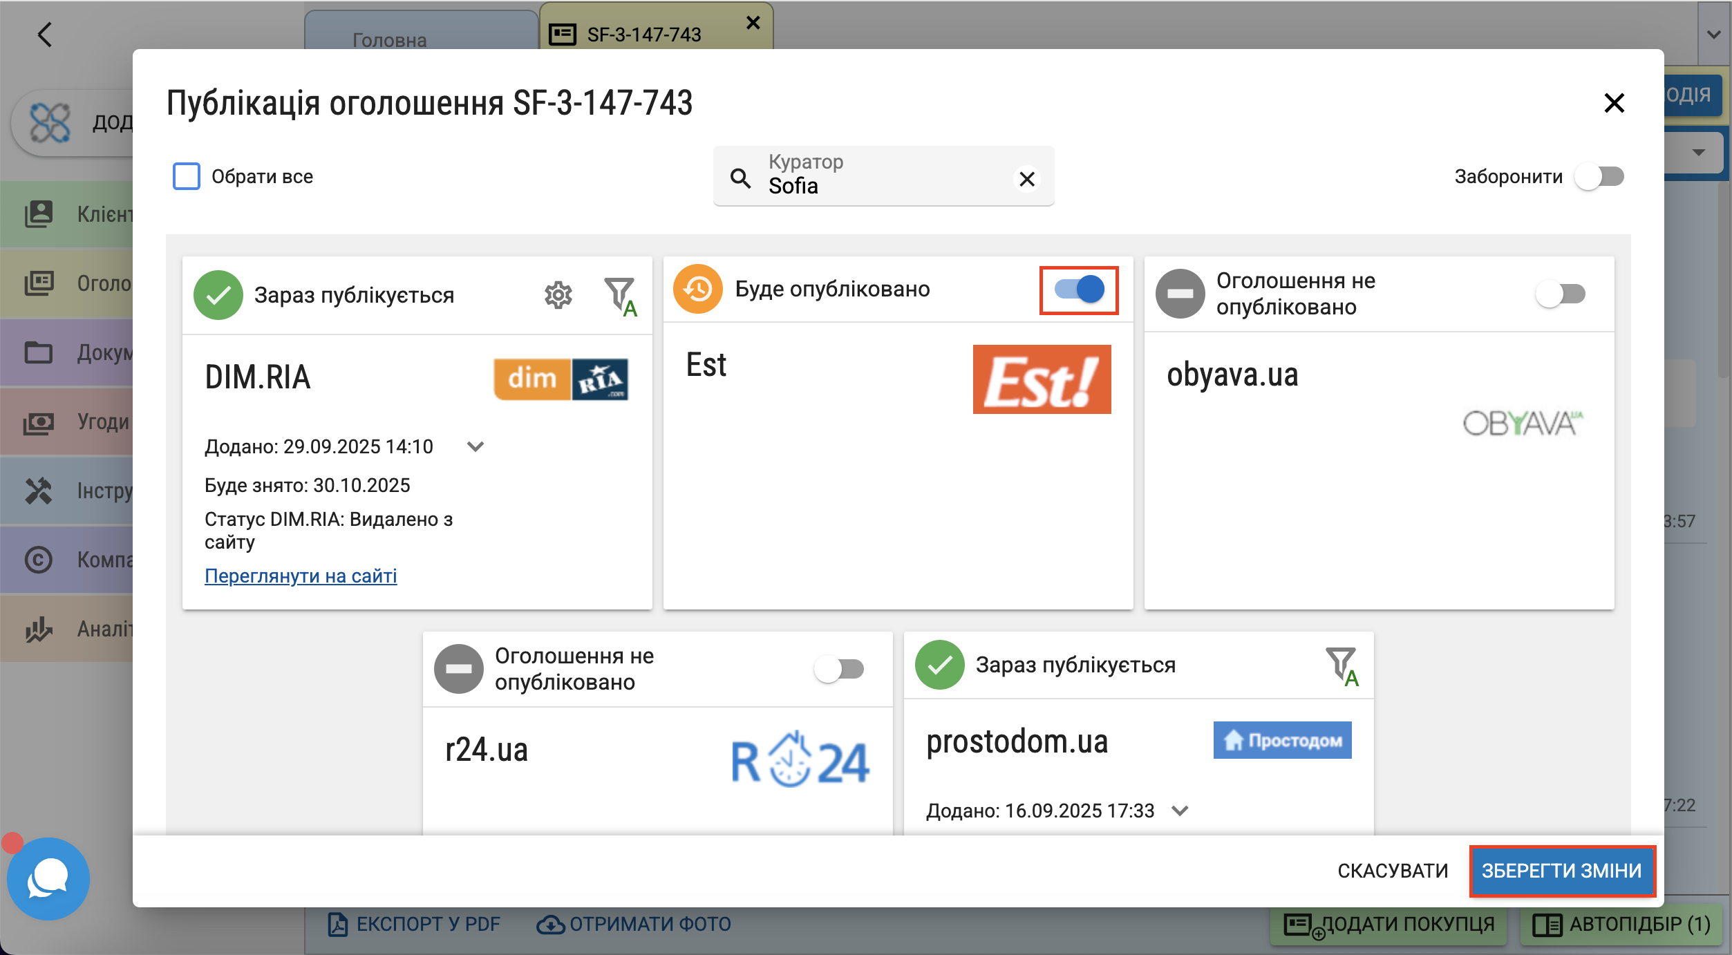Enable r24.ua publication toggle
The width and height of the screenshot is (1732, 955).
coord(839,669)
